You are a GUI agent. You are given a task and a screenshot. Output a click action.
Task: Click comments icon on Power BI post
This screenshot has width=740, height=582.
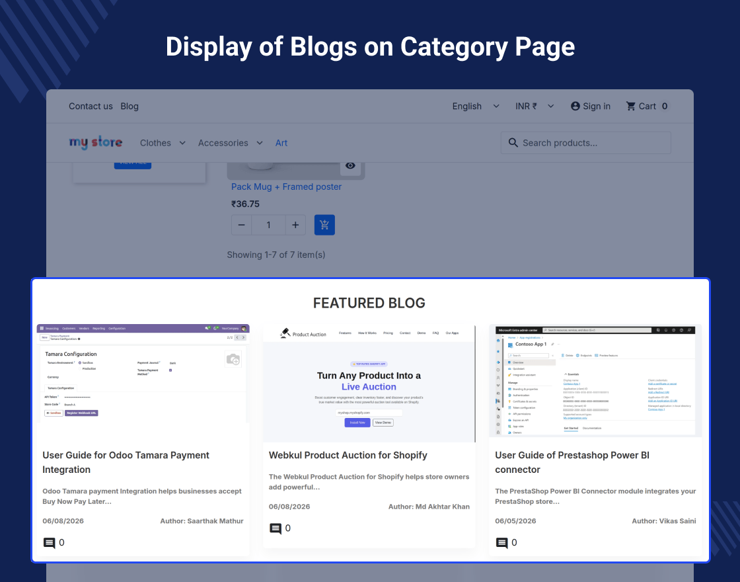pyautogui.click(x=501, y=543)
